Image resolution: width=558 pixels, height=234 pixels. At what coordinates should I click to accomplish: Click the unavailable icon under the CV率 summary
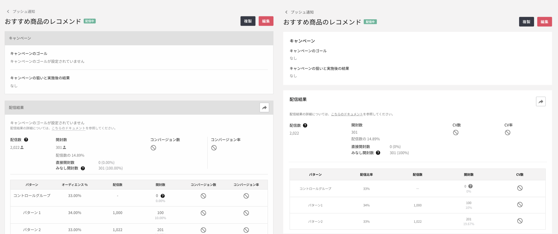tap(508, 133)
